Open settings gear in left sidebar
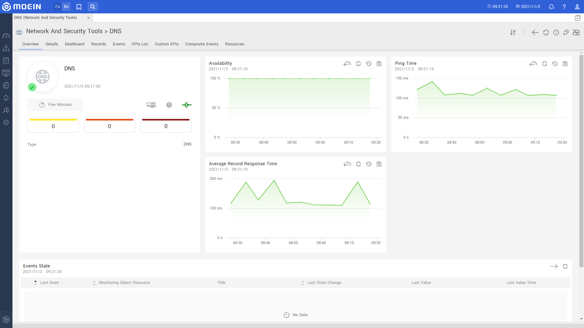 [x=6, y=122]
